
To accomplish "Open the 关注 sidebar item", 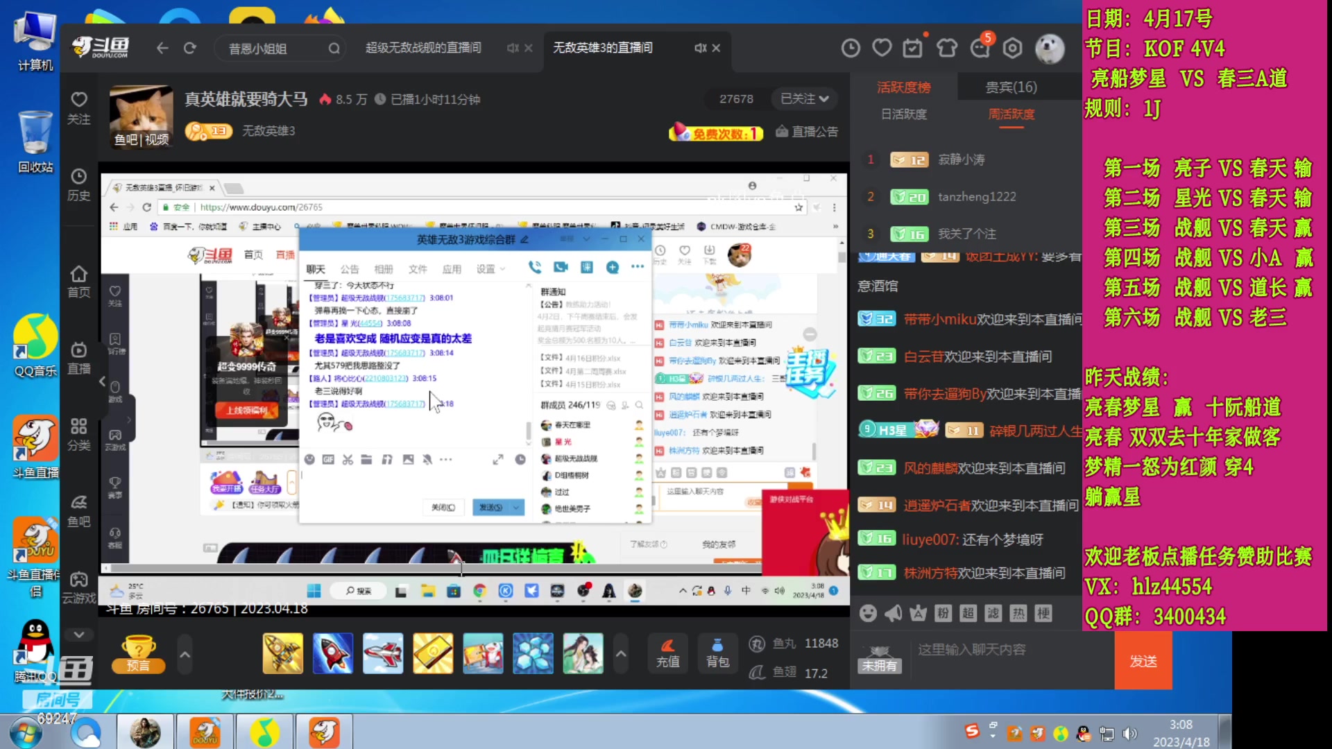I will [x=79, y=108].
